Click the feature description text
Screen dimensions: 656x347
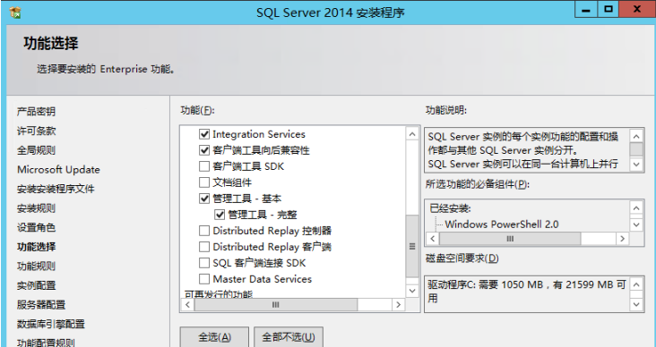click(x=523, y=150)
